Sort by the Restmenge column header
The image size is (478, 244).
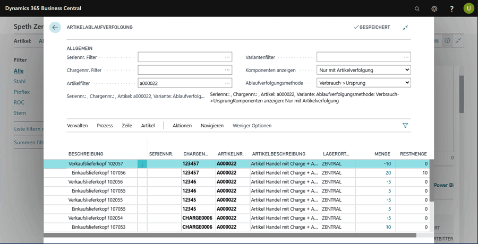413,154
